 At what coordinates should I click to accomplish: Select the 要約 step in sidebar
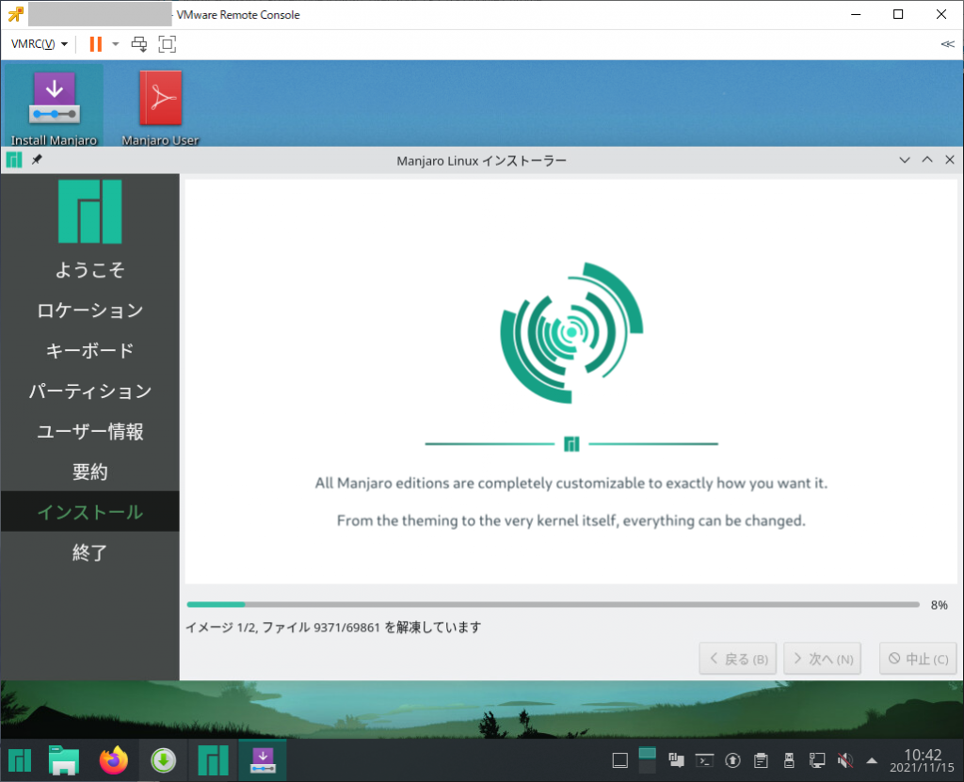coord(89,471)
